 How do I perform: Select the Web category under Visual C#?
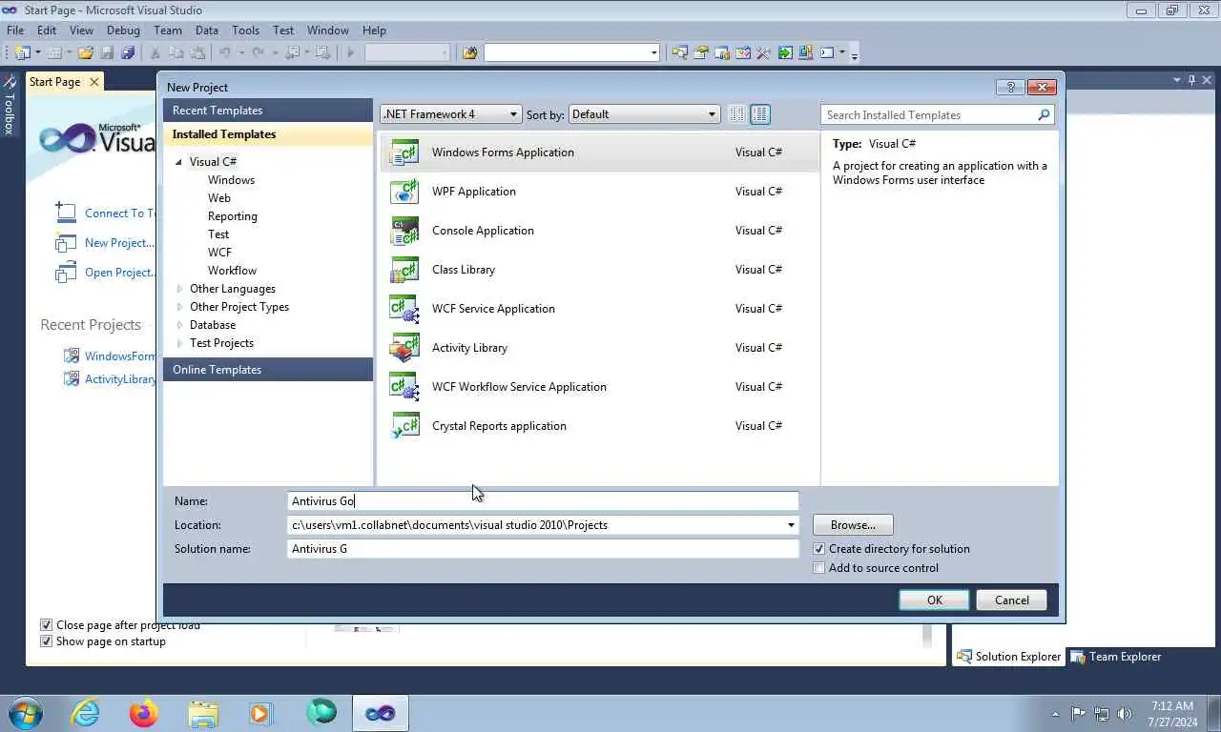pos(219,198)
